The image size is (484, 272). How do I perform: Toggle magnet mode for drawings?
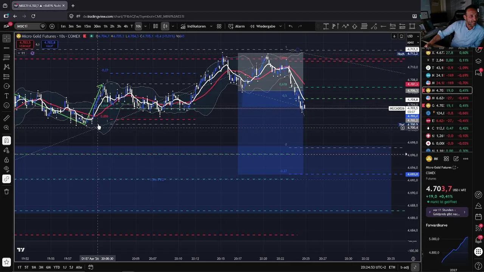click(x=6, y=141)
